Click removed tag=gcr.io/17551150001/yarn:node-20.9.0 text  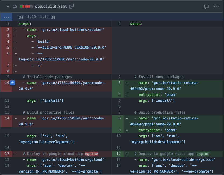61,59
